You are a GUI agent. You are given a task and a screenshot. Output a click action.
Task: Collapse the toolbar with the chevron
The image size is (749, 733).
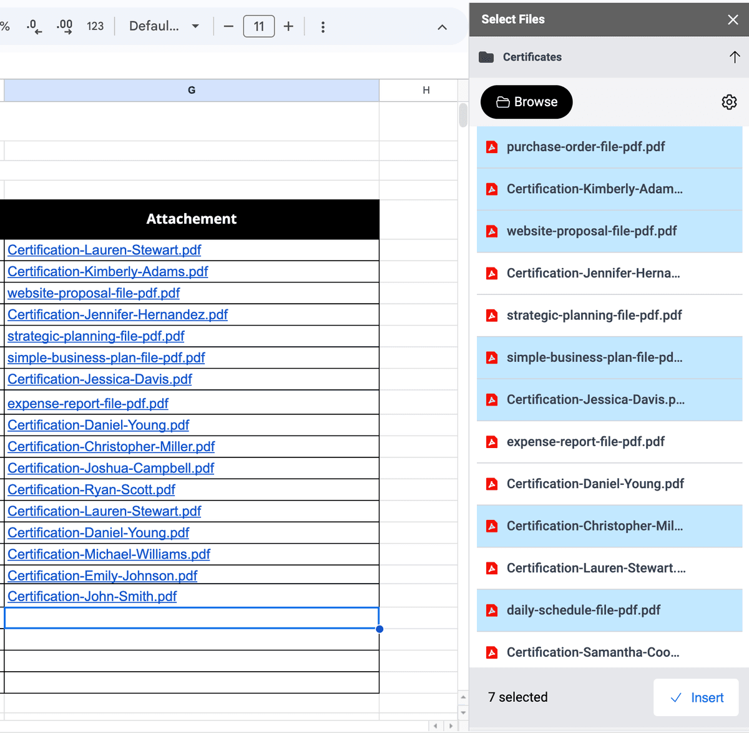[442, 27]
